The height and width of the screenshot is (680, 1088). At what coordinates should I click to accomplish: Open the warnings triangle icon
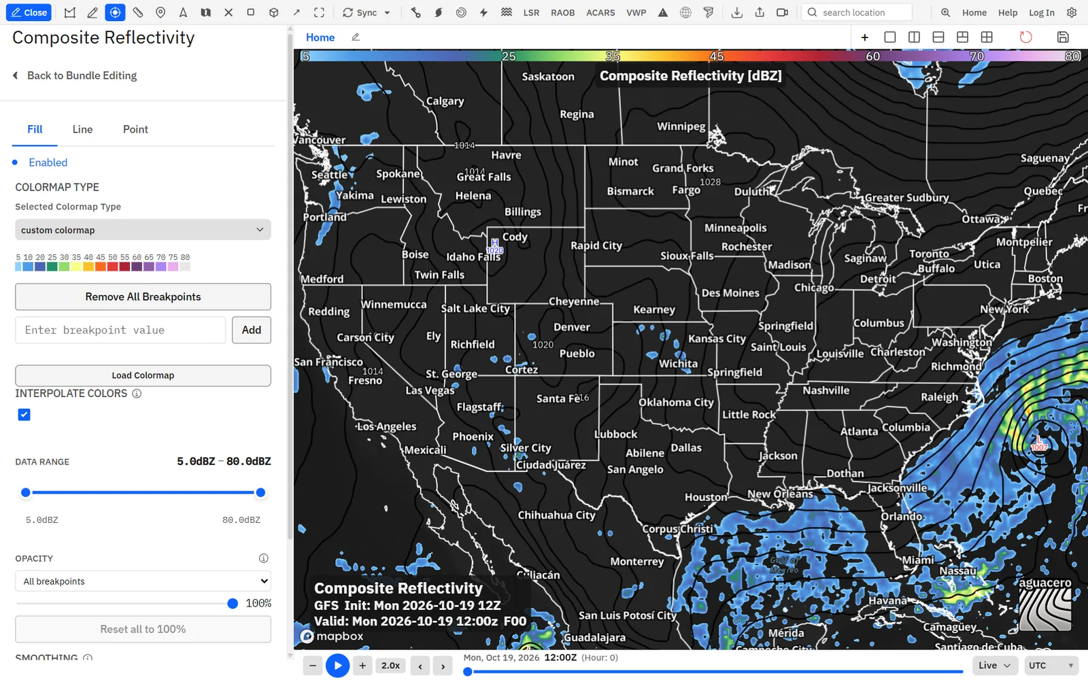pyautogui.click(x=663, y=12)
